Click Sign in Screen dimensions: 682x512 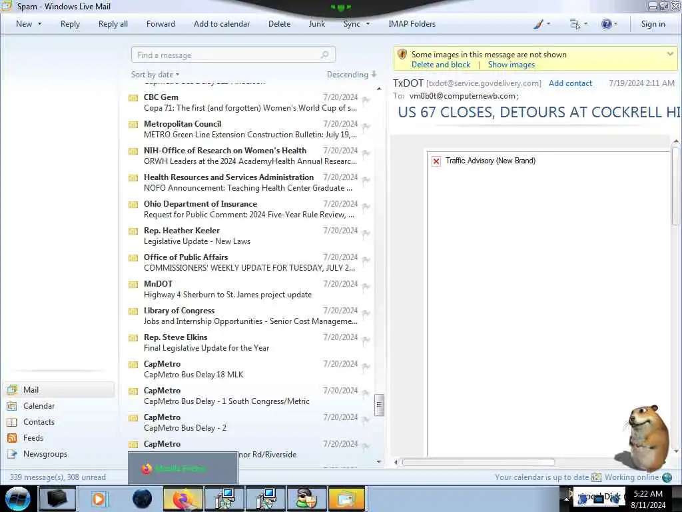coord(653,24)
